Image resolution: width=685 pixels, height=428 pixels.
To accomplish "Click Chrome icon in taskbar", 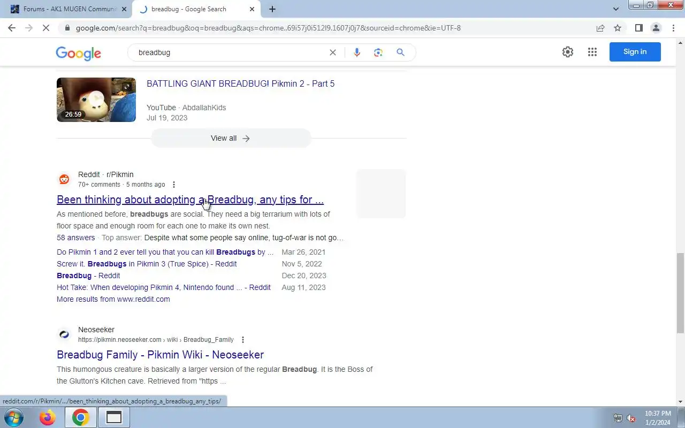I will 80,417.
